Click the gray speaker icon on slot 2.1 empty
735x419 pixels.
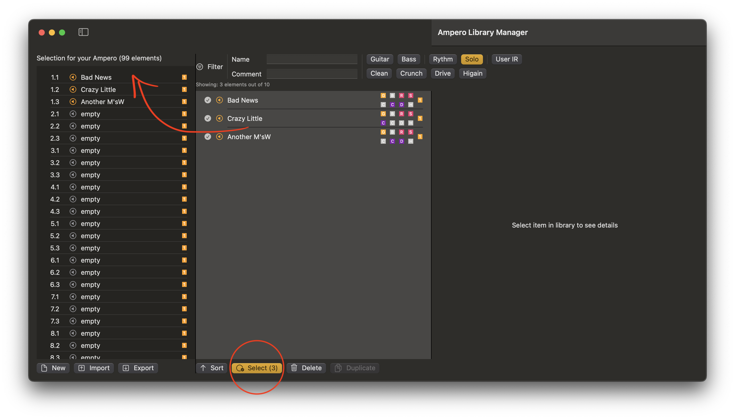[x=73, y=114]
